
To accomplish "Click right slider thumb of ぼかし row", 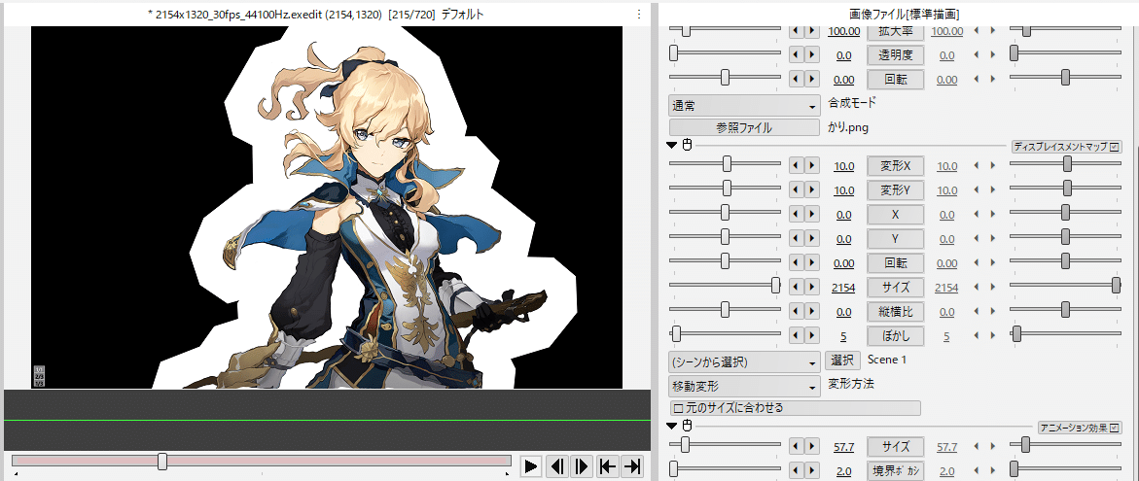I will (1017, 333).
